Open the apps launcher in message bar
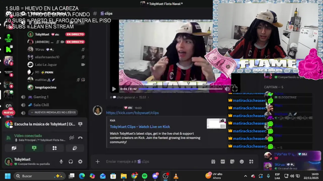 point(251,162)
